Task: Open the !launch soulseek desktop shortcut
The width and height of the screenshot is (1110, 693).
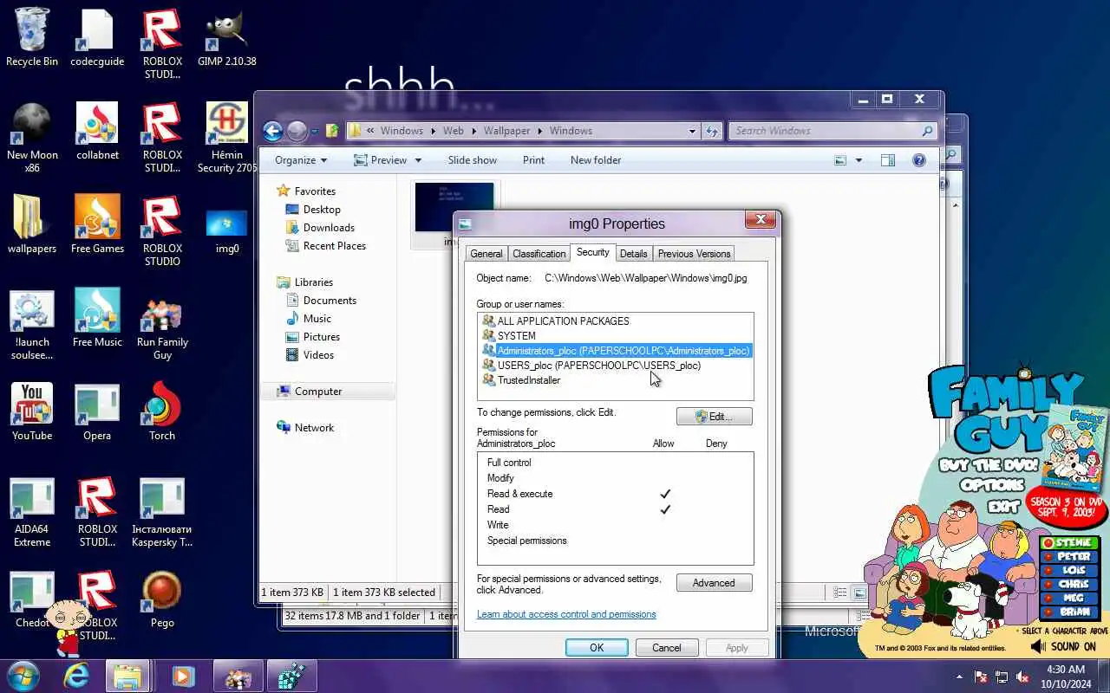Action: click(x=32, y=324)
